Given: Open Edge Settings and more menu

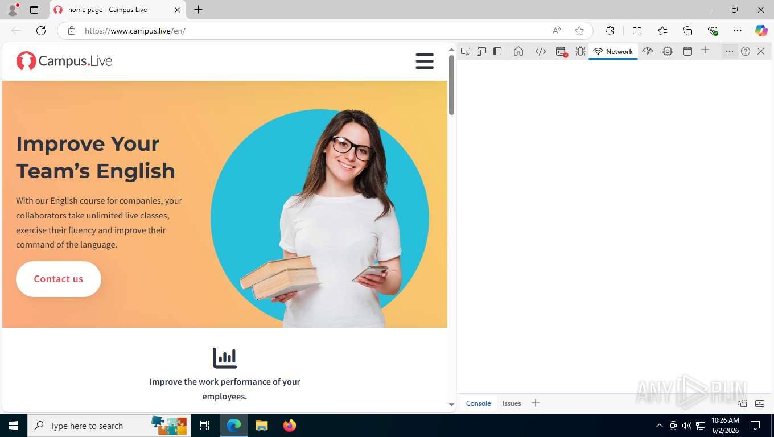Looking at the screenshot, I should click(738, 31).
